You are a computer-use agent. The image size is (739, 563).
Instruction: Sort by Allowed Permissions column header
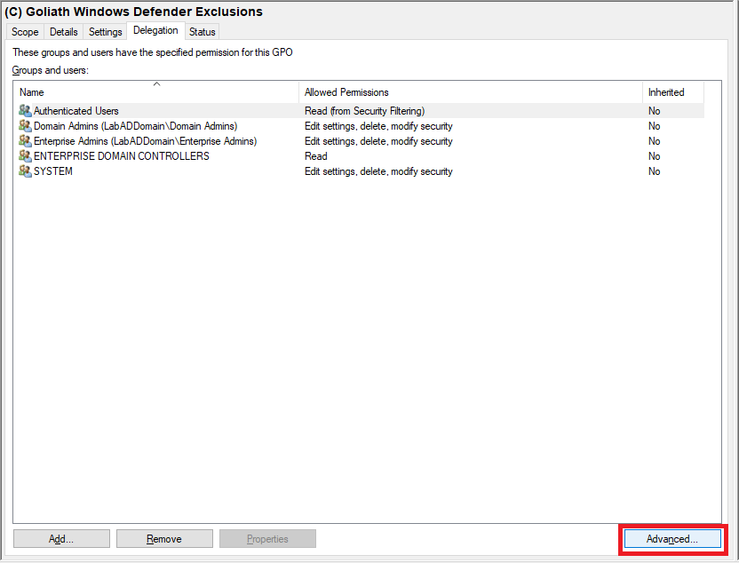pyautogui.click(x=346, y=92)
